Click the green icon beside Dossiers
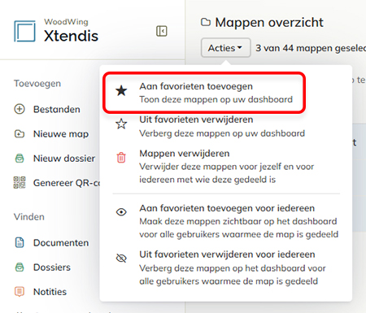Viewport: 366px width, 313px height. (x=20, y=267)
